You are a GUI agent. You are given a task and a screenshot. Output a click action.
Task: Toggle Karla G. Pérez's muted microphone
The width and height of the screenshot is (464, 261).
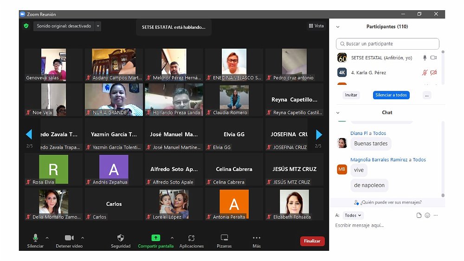(424, 73)
